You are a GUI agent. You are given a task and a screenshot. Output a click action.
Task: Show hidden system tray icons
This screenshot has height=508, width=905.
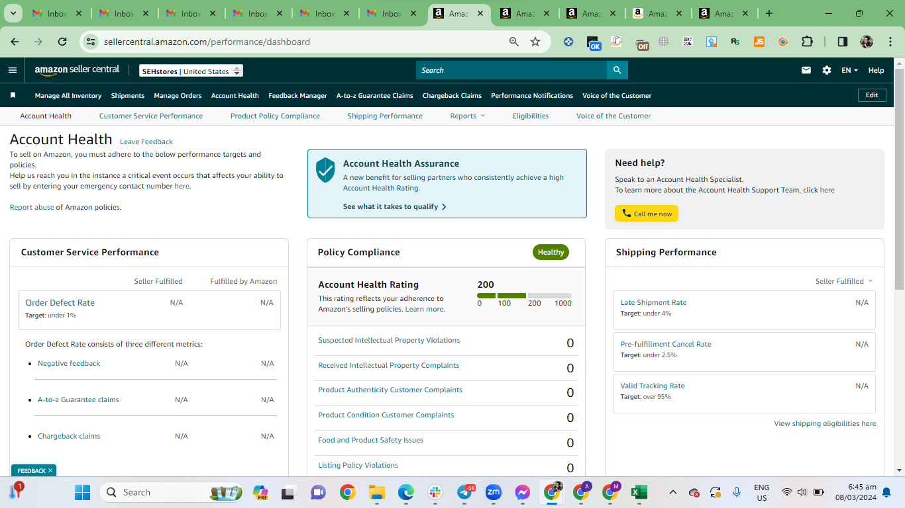(x=673, y=492)
